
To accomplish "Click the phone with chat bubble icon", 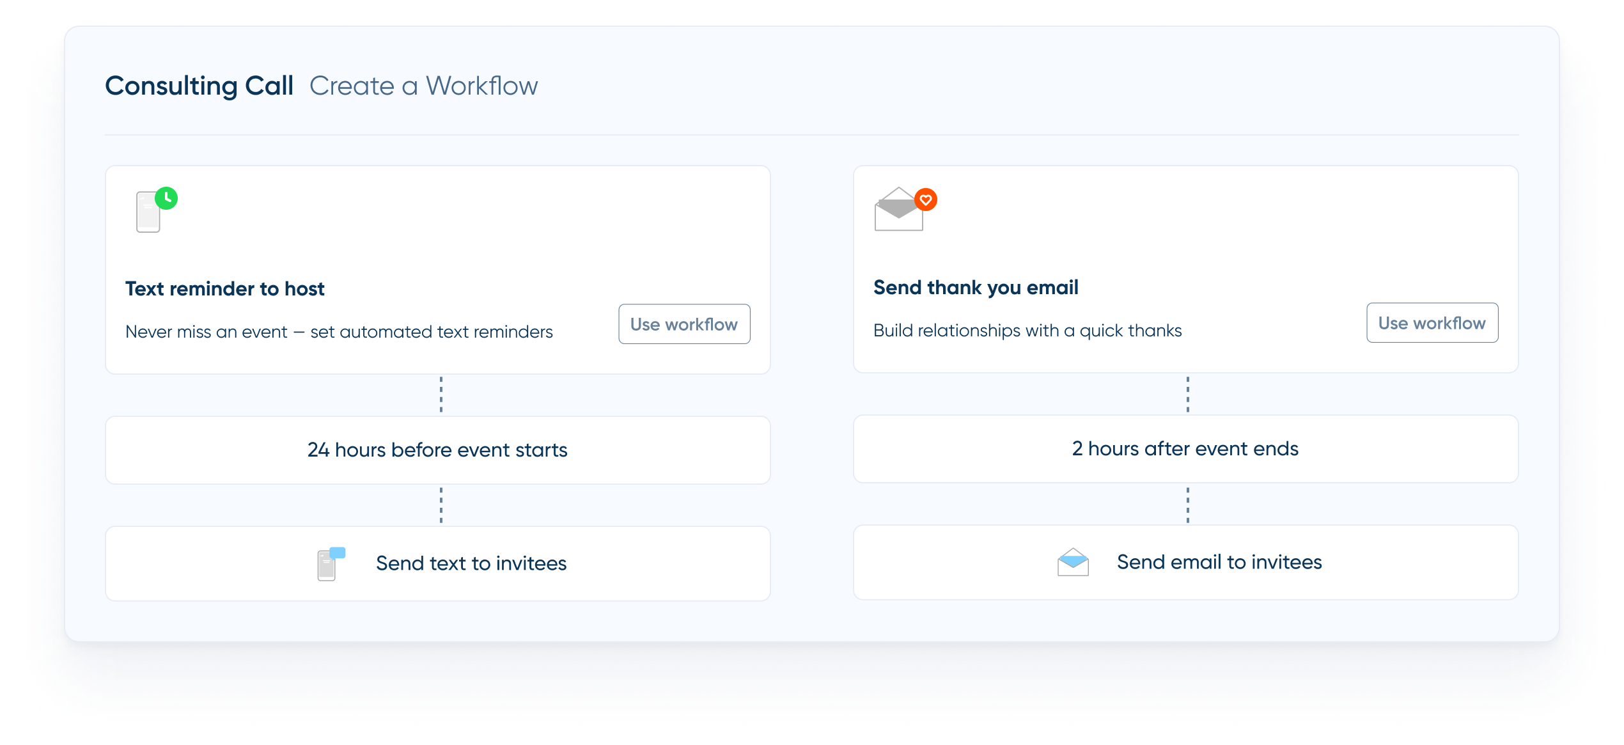I will click(x=331, y=563).
